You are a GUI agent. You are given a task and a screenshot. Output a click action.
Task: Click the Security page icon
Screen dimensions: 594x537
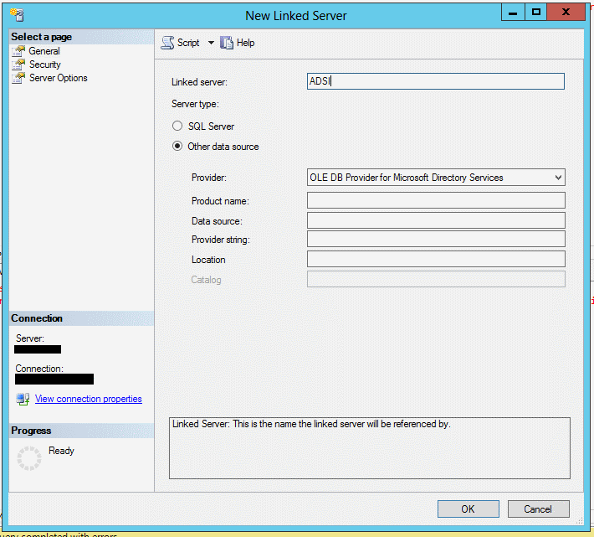tap(19, 65)
